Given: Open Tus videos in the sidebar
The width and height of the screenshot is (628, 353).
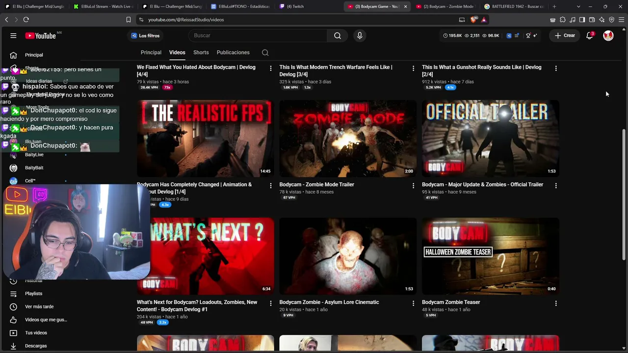Looking at the screenshot, I should (36, 333).
